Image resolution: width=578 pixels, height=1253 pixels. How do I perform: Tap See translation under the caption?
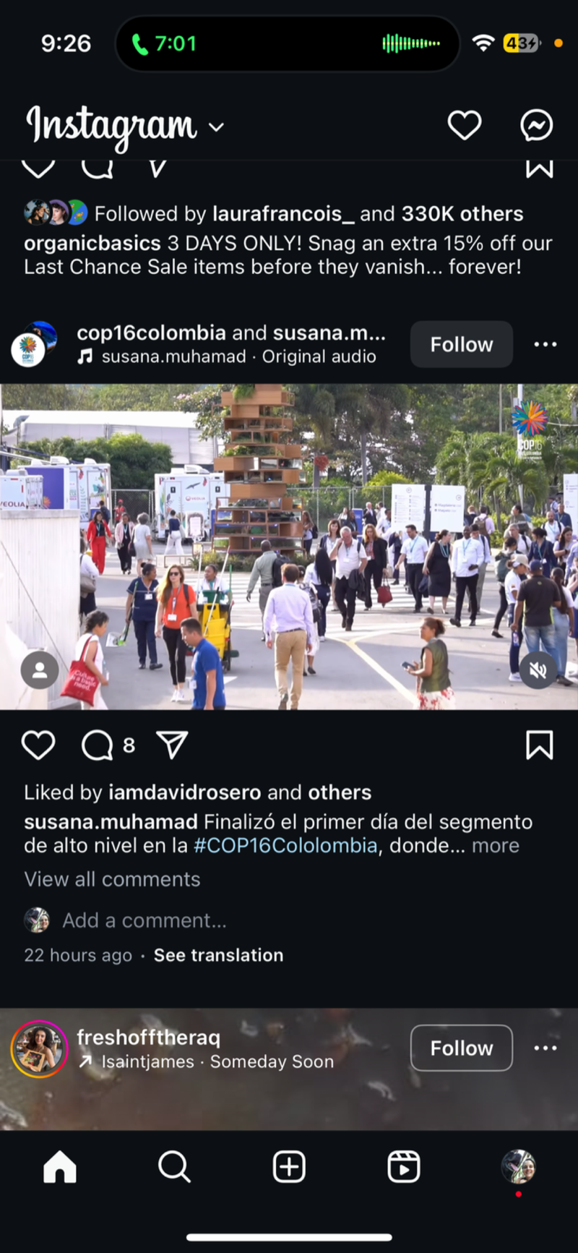pyautogui.click(x=218, y=955)
